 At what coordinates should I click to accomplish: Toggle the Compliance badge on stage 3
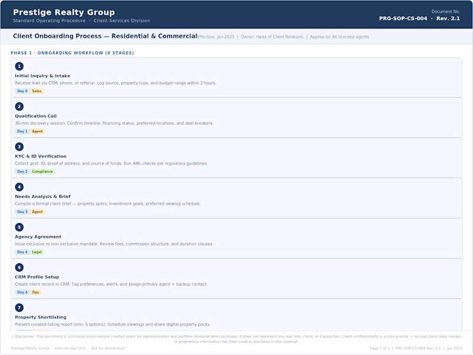[43, 173]
